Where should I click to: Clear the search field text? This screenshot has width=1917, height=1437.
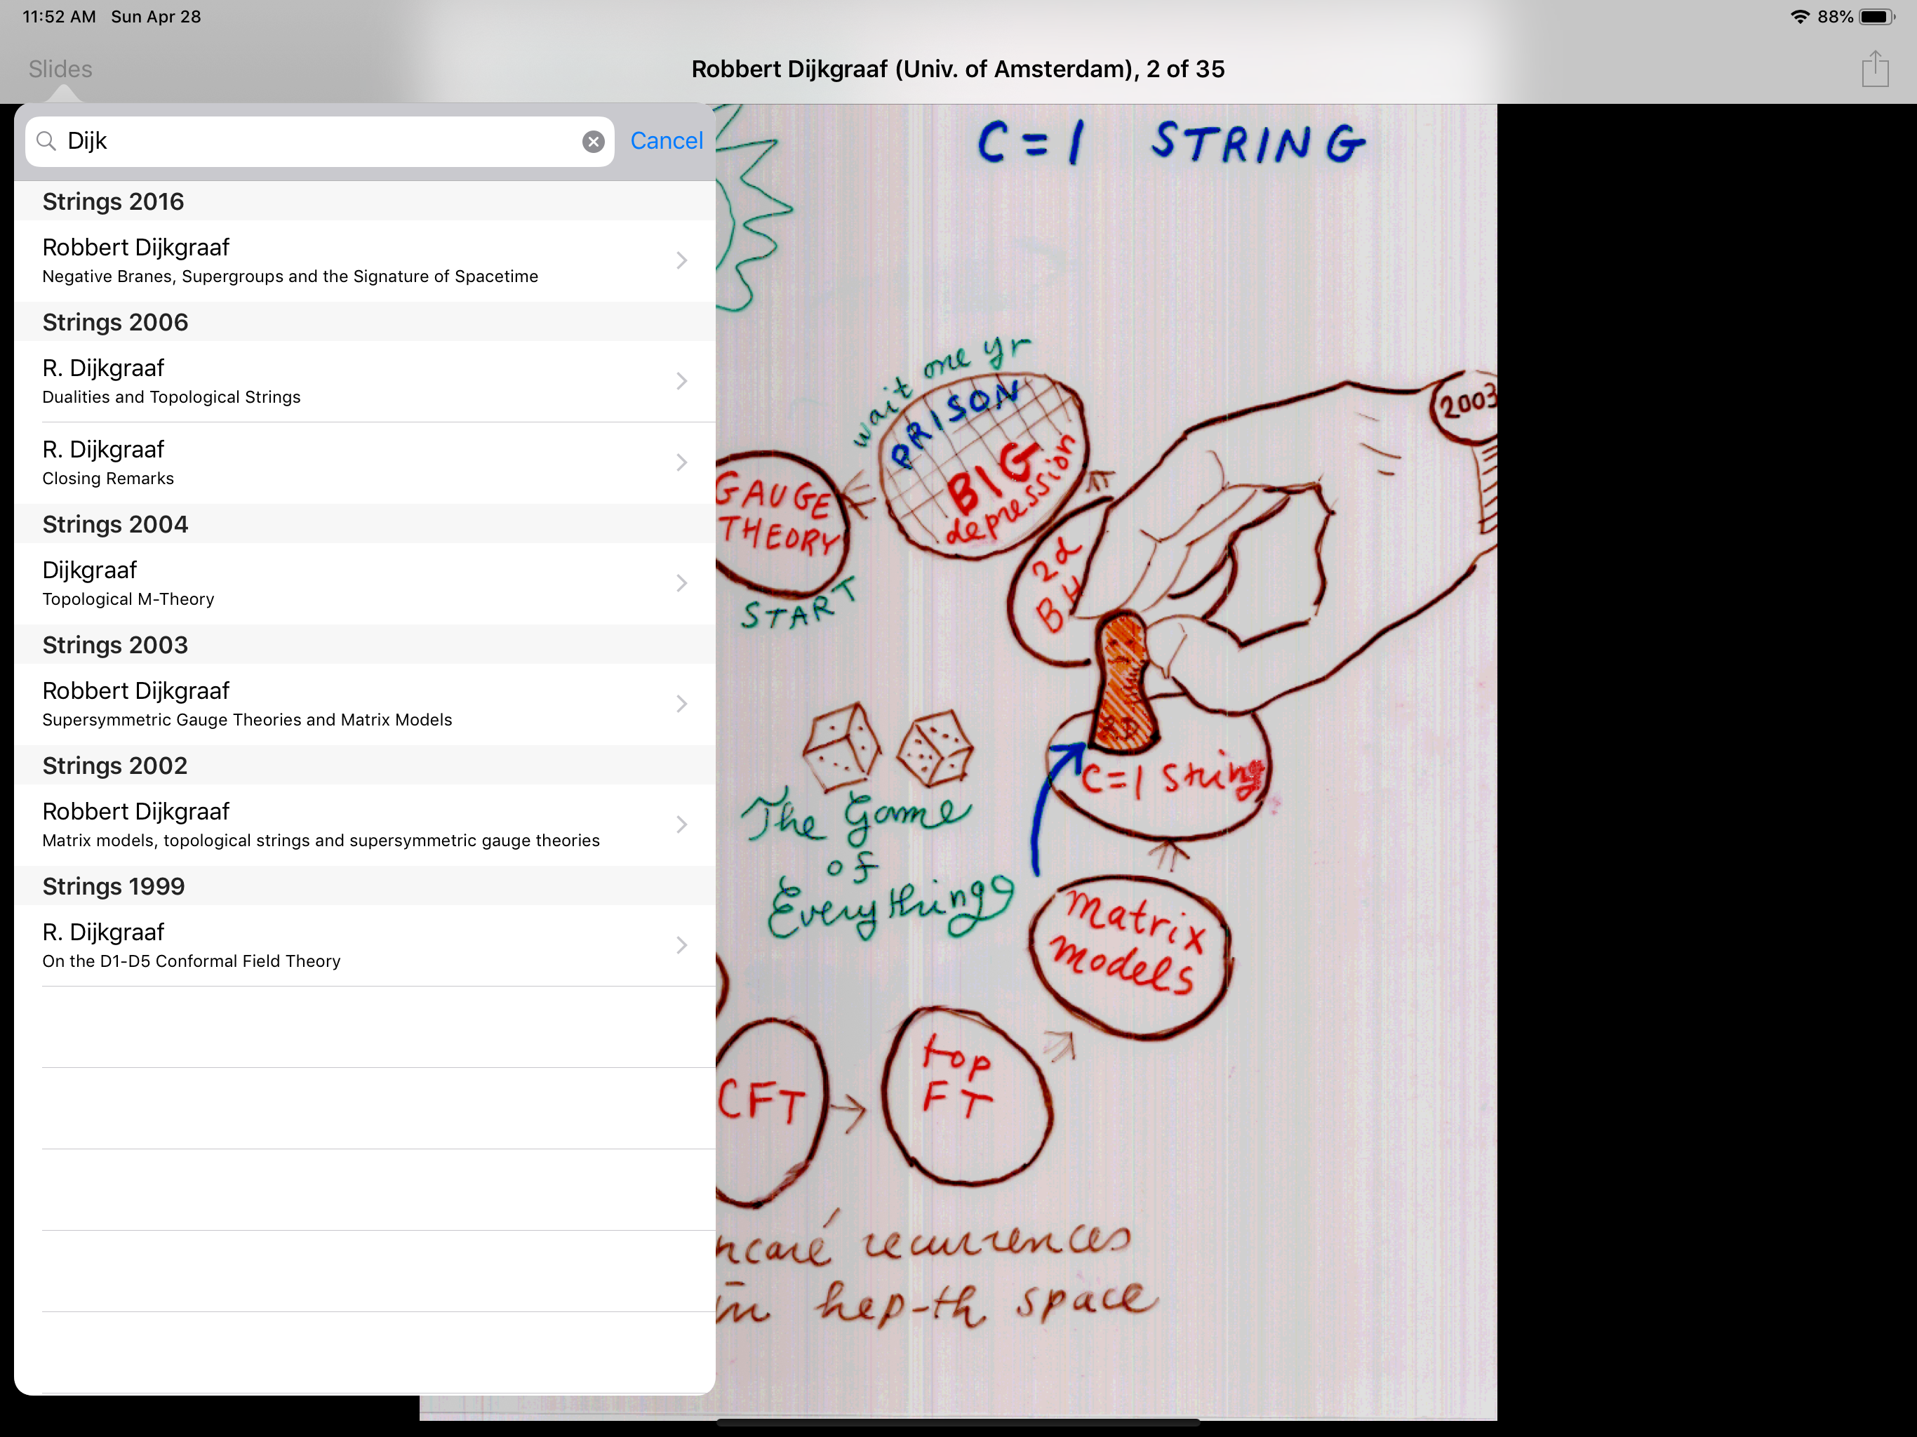coord(593,141)
